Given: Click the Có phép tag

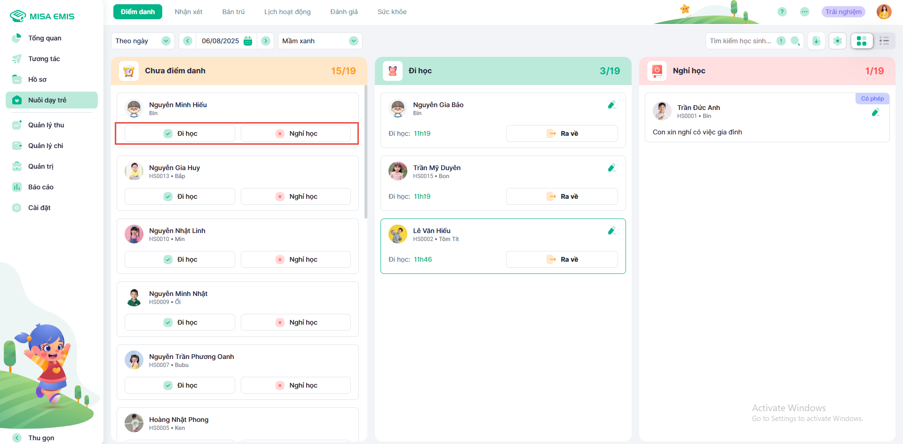Looking at the screenshot, I should coord(872,99).
